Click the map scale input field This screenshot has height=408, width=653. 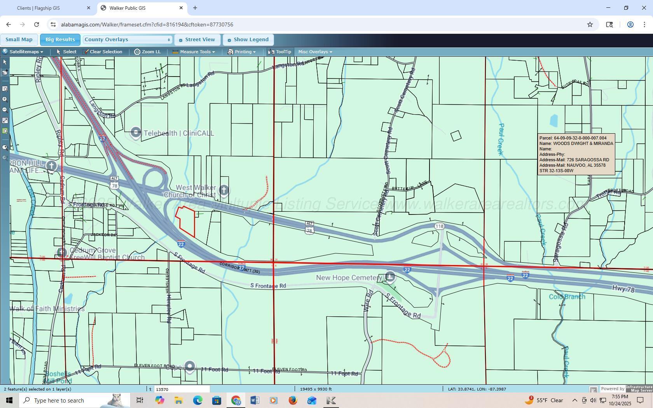(182, 389)
